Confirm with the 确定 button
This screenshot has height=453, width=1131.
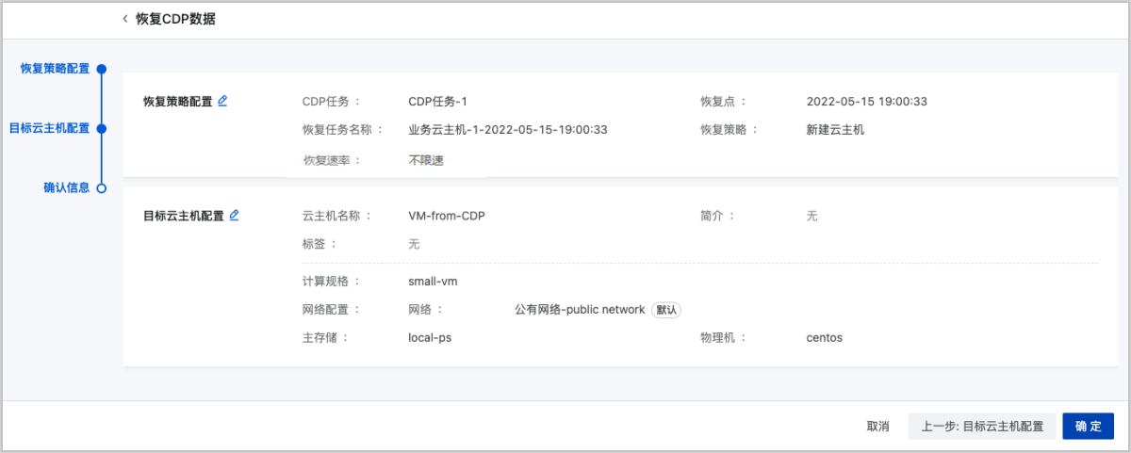tap(1088, 427)
